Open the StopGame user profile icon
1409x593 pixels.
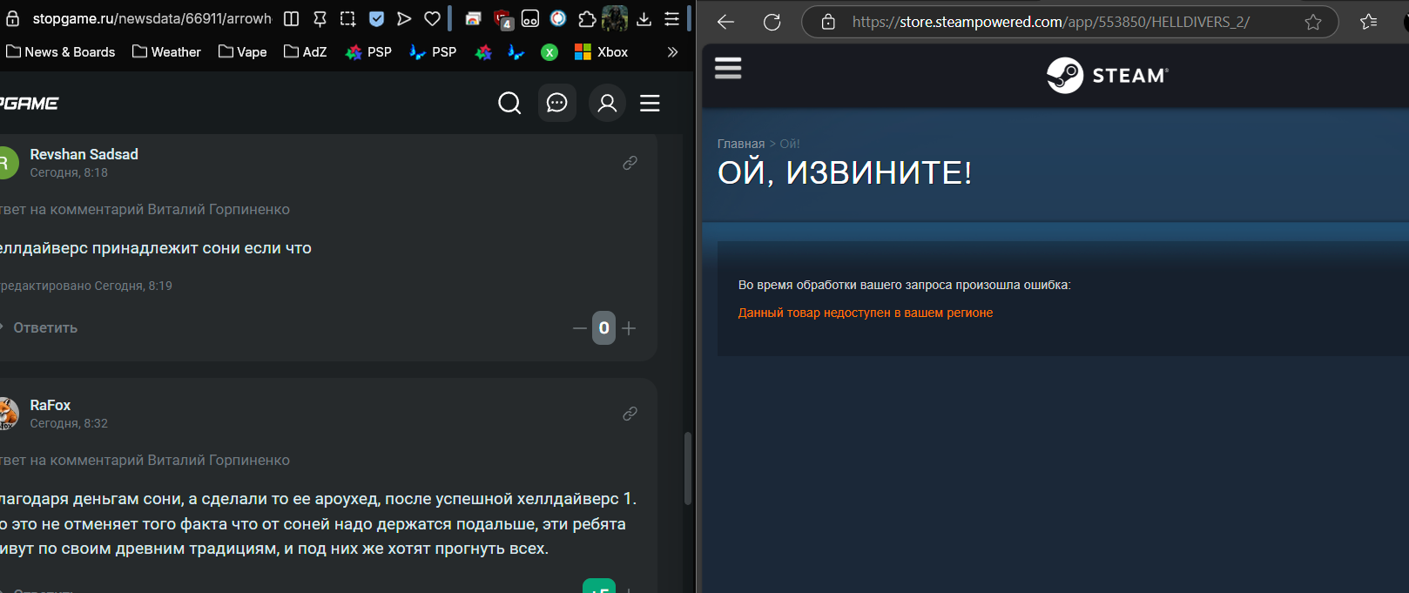608,104
